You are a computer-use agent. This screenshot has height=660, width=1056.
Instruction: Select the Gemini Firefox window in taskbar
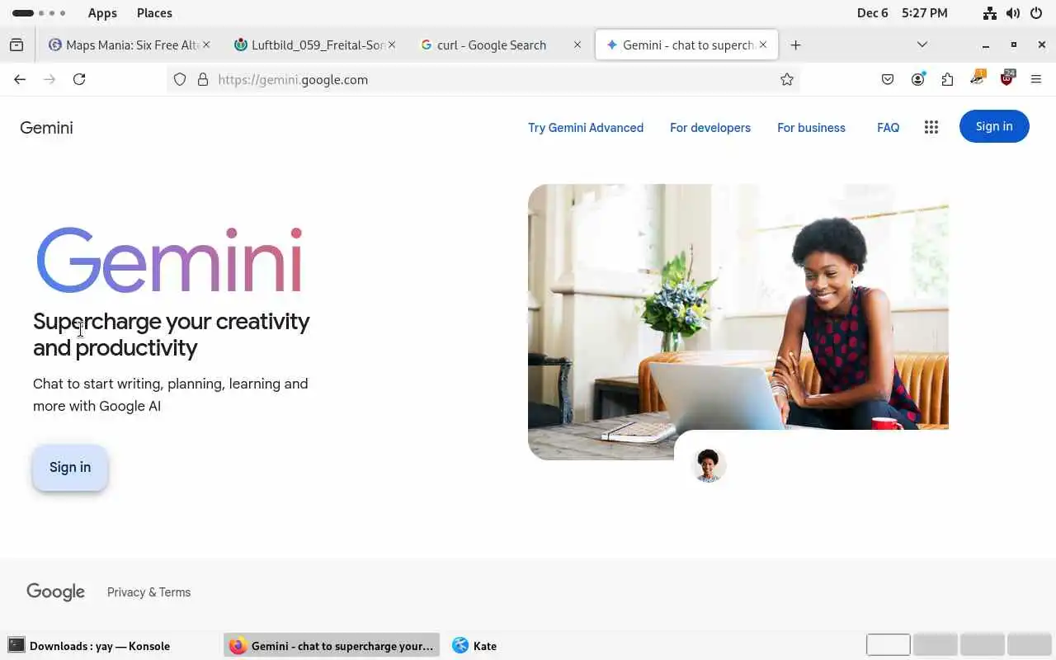click(332, 646)
